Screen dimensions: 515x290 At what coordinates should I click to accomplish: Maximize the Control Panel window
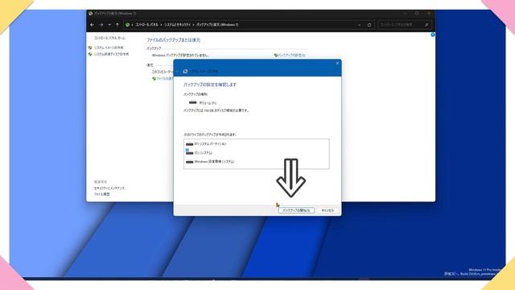[417, 14]
